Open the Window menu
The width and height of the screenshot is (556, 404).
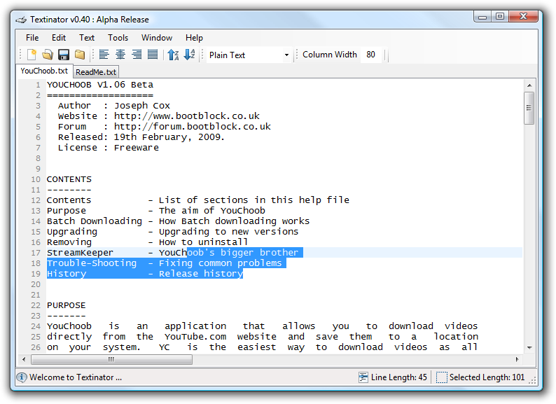tap(157, 38)
